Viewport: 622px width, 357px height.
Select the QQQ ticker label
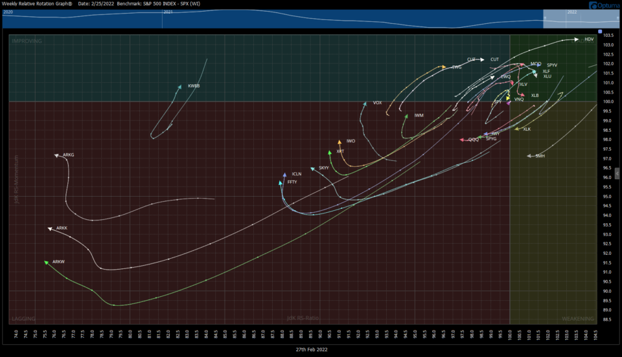pos(473,140)
